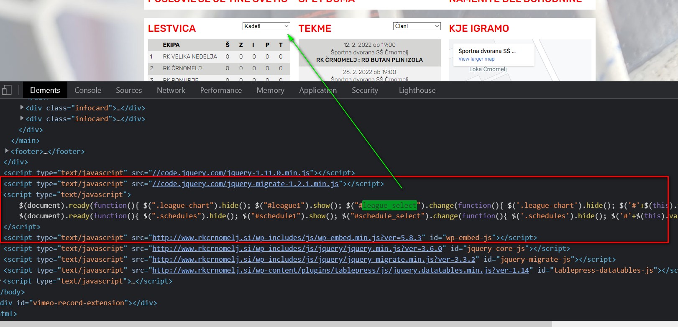678x327 pixels.
Task: Open the Lighthouse tab
Action: (x=417, y=90)
